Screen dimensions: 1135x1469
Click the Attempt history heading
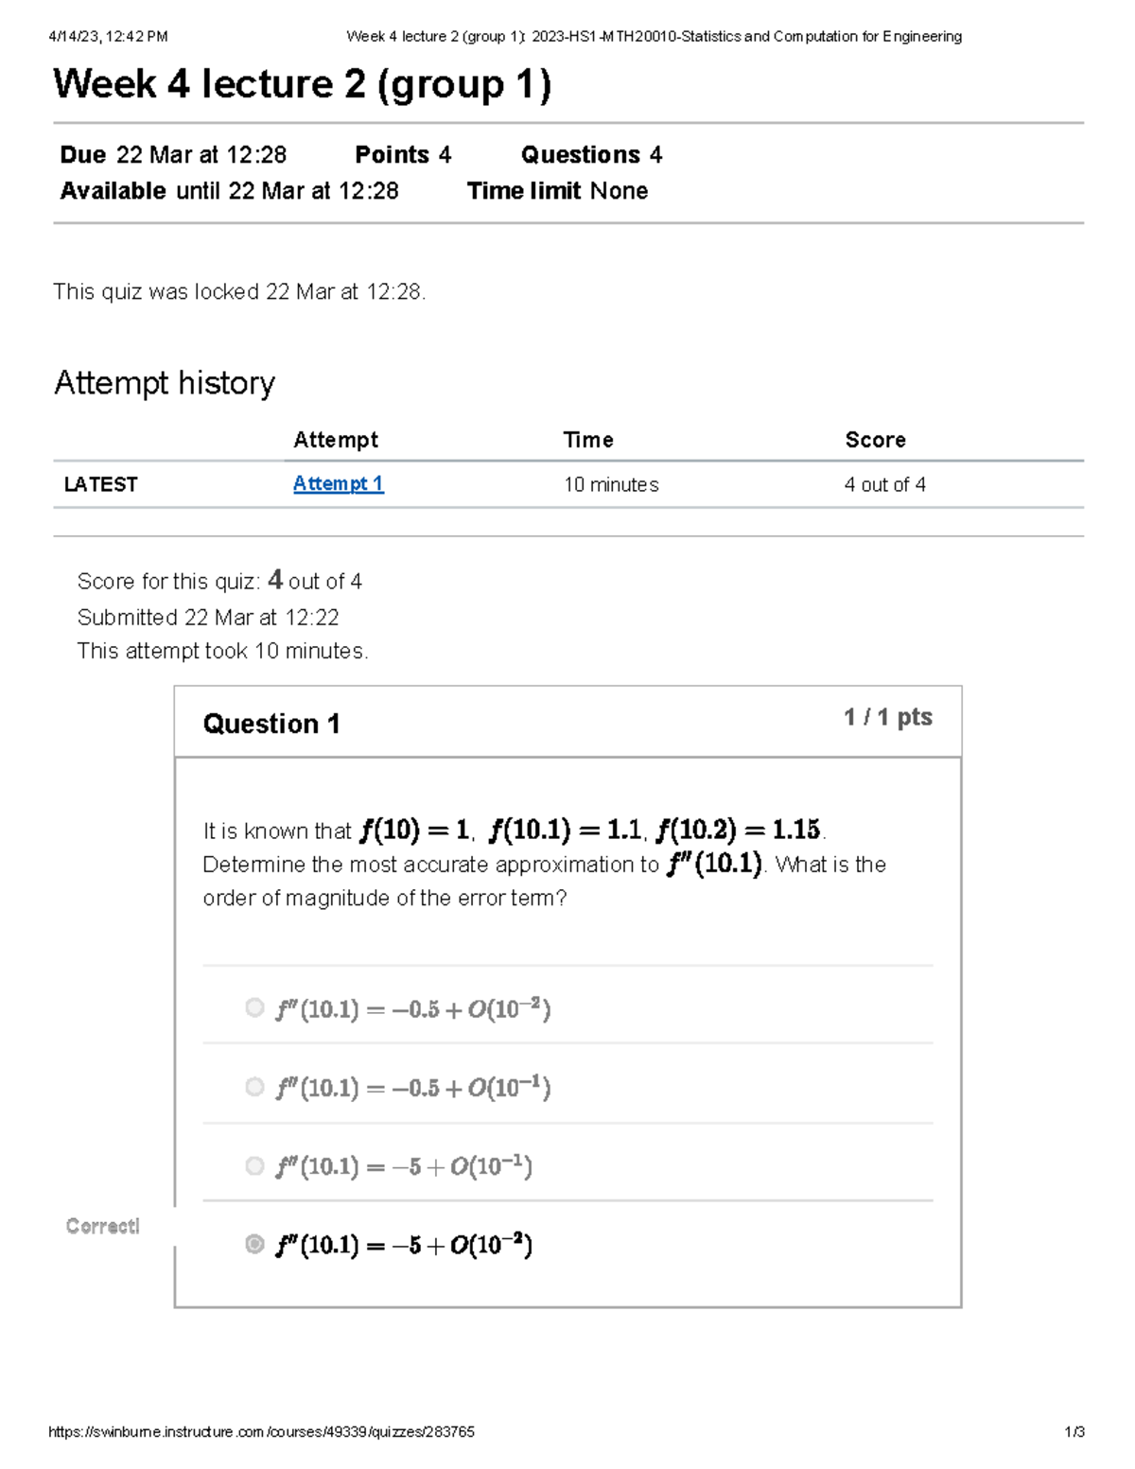[164, 383]
